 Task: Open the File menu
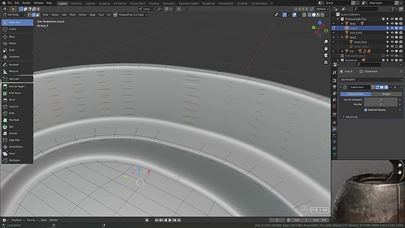[x=10, y=3]
